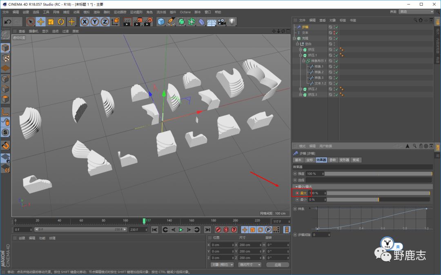Screen dimensions: 441x275
Task: Click the 强度 slider bar
Action: [x=378, y=174]
